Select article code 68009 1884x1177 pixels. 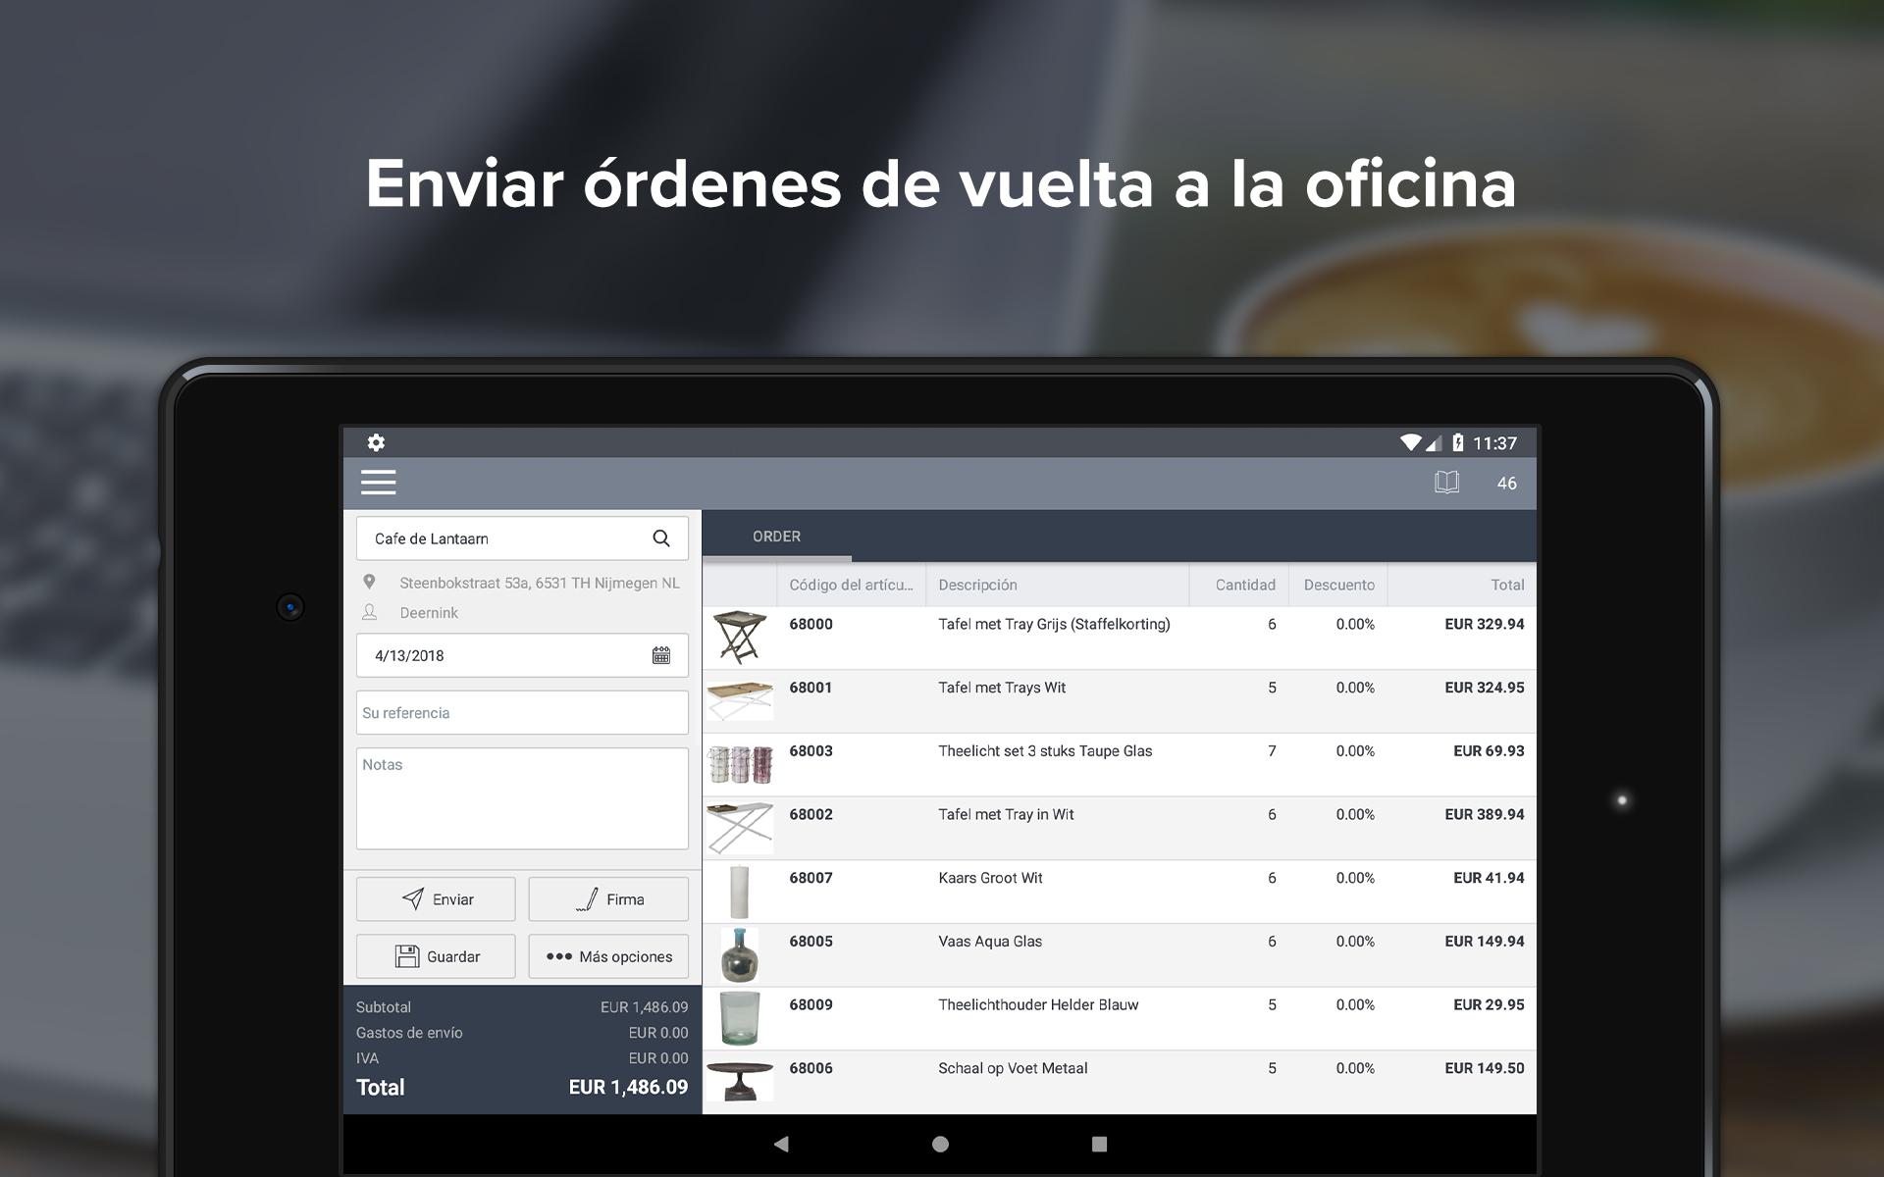tap(811, 1004)
